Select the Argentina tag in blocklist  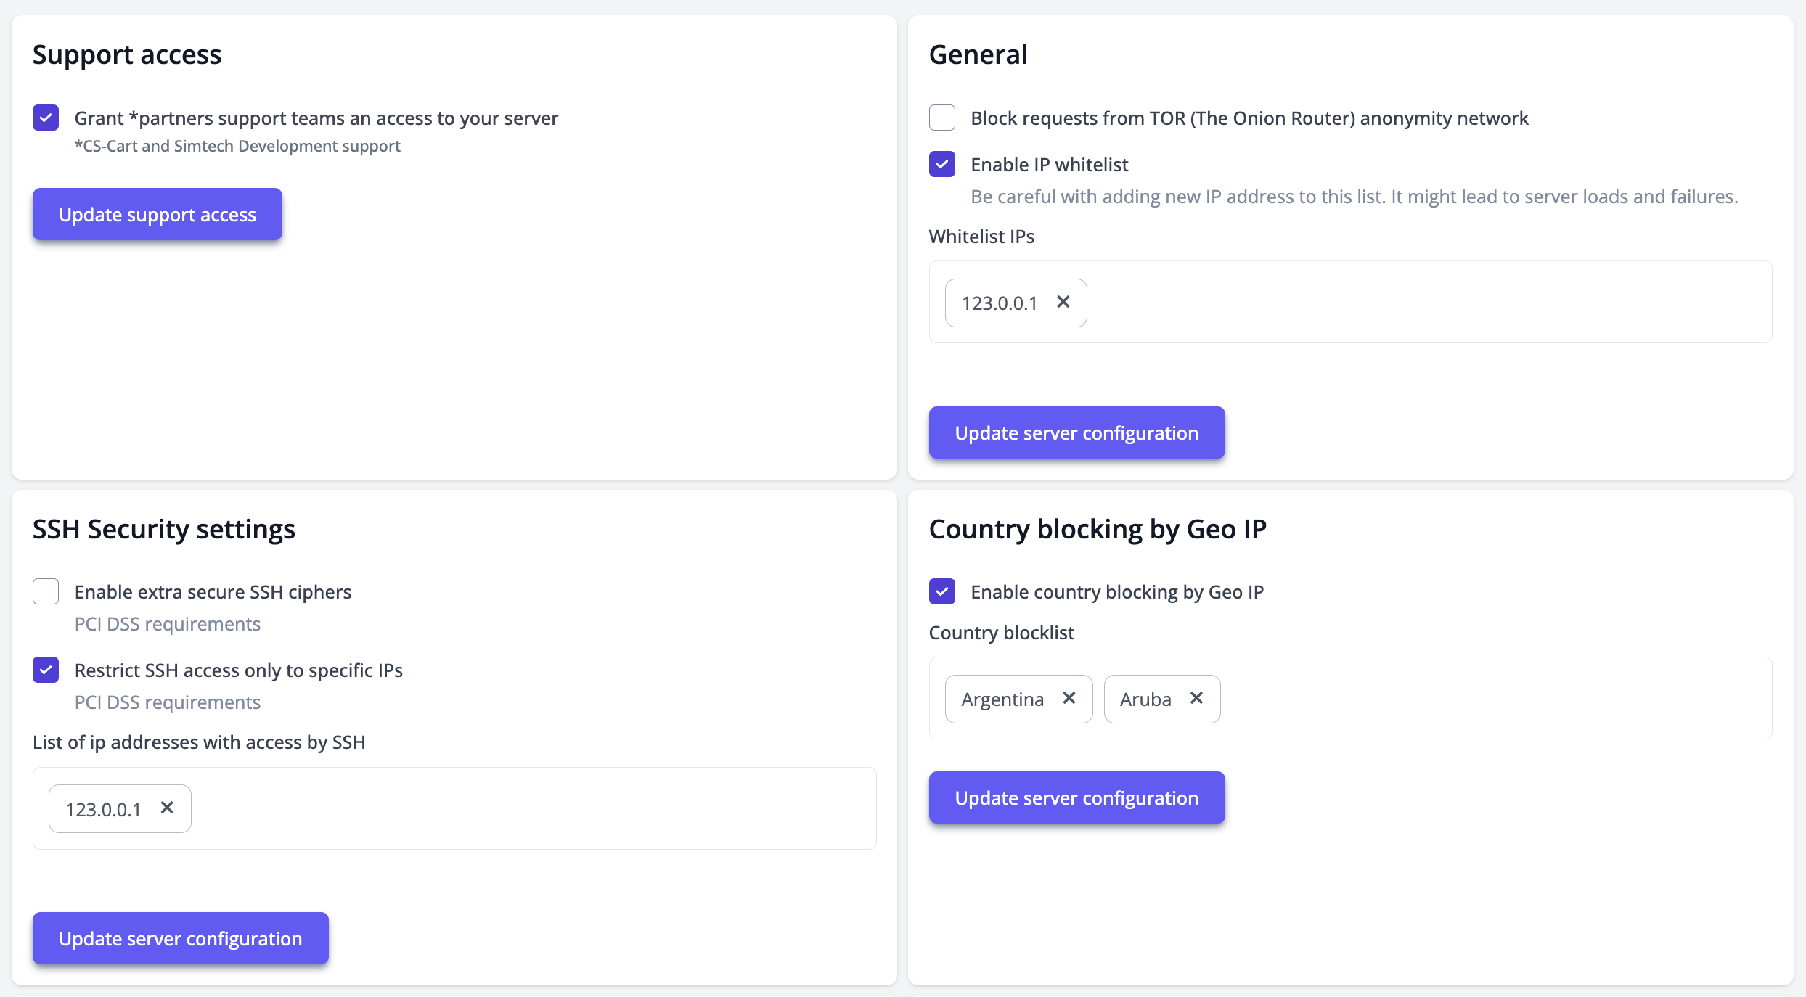coord(1002,699)
